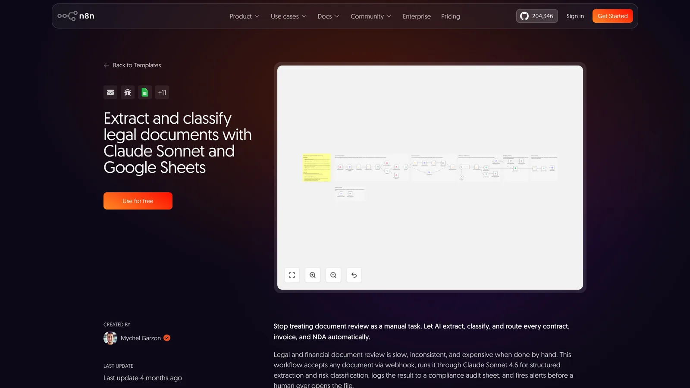Go Back to Templates
The width and height of the screenshot is (690, 388).
[132, 65]
